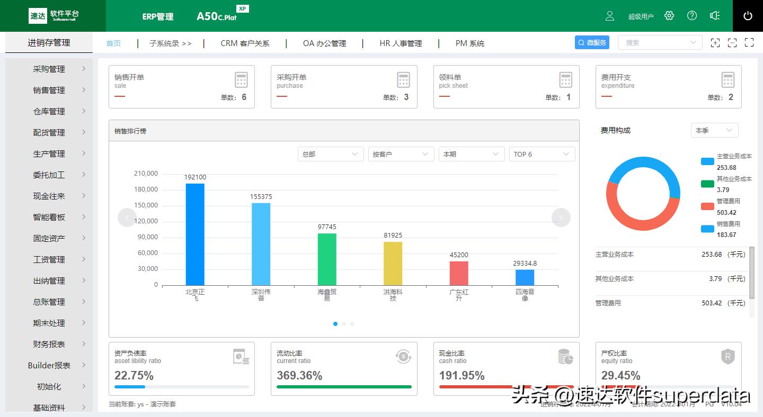
Task: Click the red 管理费用 legend swatch
Action: (x=707, y=206)
